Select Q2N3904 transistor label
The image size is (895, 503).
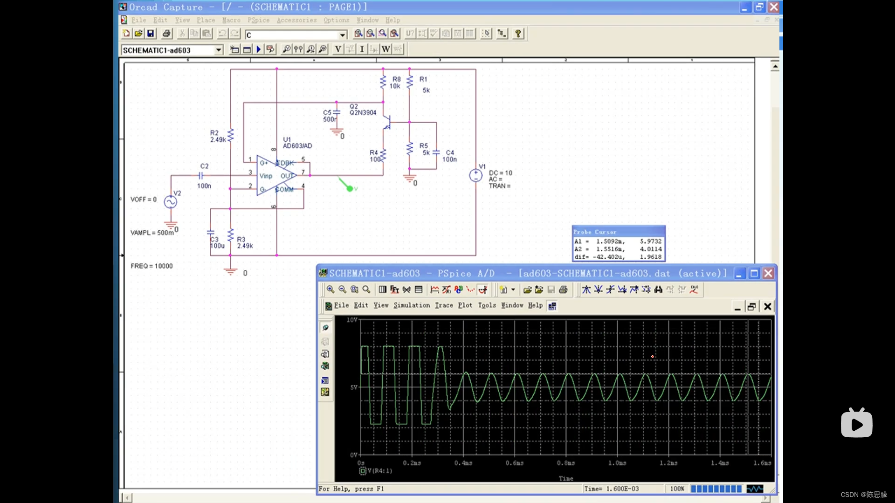tap(363, 113)
